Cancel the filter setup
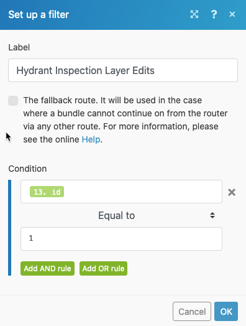This screenshot has height=326, width=246. [192, 312]
